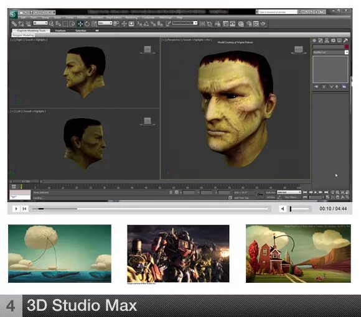This screenshot has height=317, width=361.
Task: Open the Schematic View icon
Action: tap(233, 24)
